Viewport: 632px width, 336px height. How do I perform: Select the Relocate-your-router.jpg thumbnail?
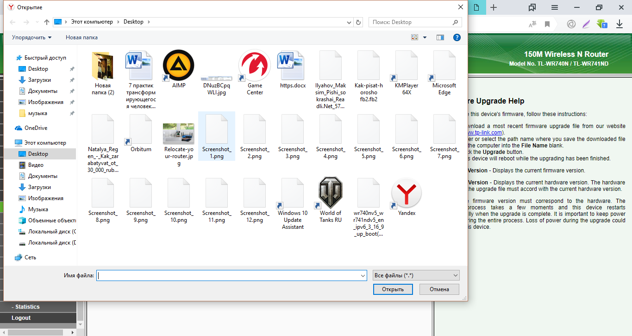click(179, 134)
